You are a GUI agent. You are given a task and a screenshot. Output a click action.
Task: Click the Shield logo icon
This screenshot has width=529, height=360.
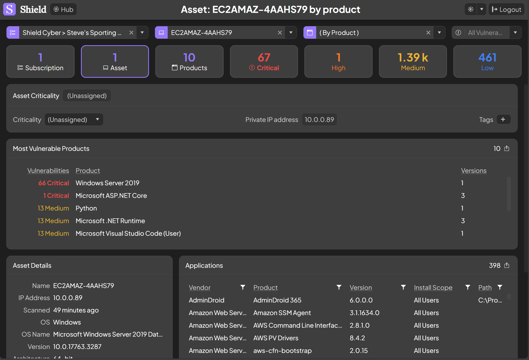coord(9,9)
